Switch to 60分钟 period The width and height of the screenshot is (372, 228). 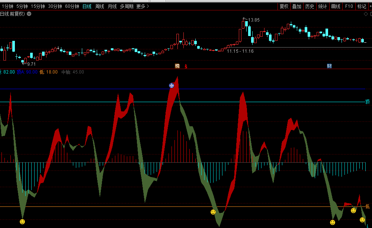tap(72, 6)
